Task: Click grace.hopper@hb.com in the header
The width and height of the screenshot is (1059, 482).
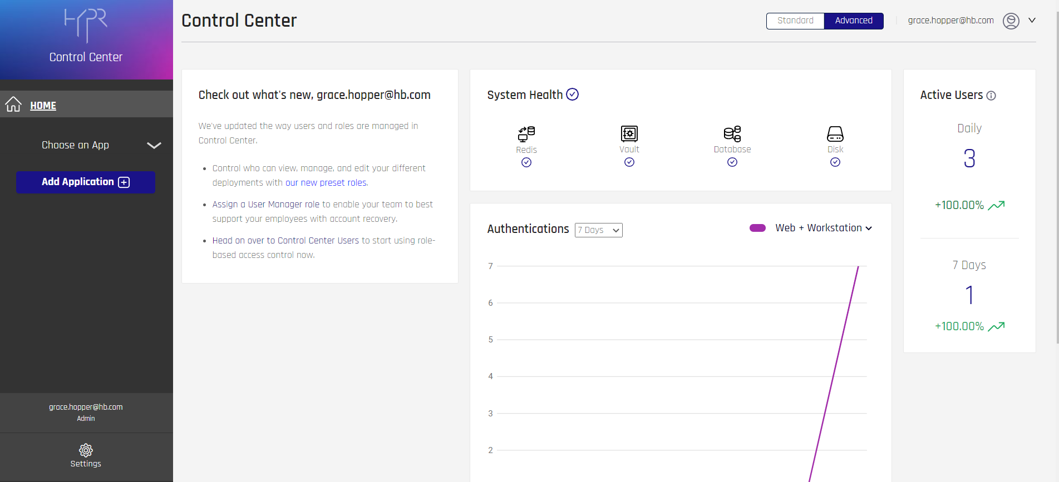Action: (x=950, y=21)
